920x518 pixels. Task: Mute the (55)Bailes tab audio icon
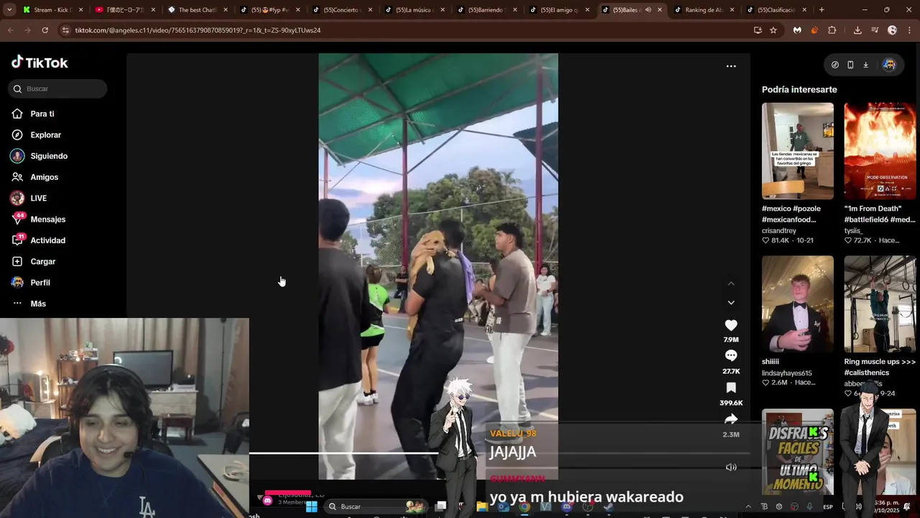648,10
